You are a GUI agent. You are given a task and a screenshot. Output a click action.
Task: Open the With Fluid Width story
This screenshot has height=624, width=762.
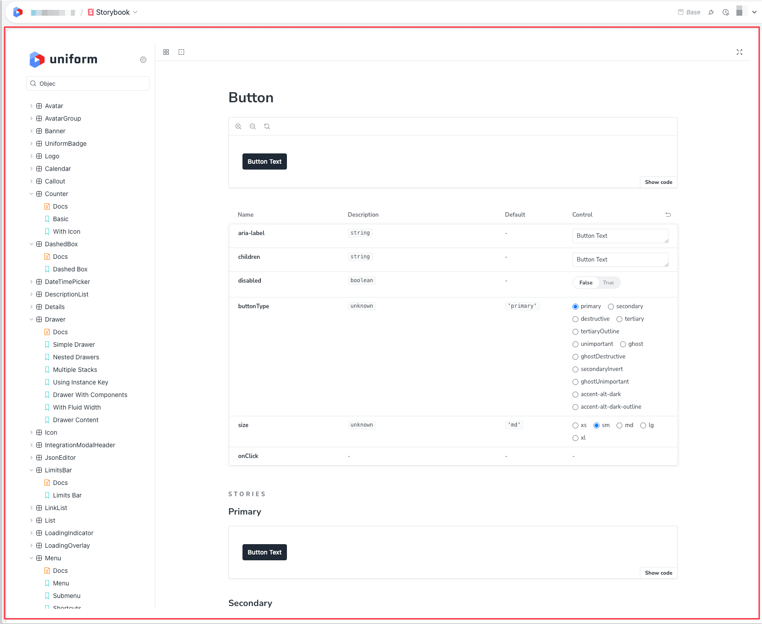click(x=77, y=407)
